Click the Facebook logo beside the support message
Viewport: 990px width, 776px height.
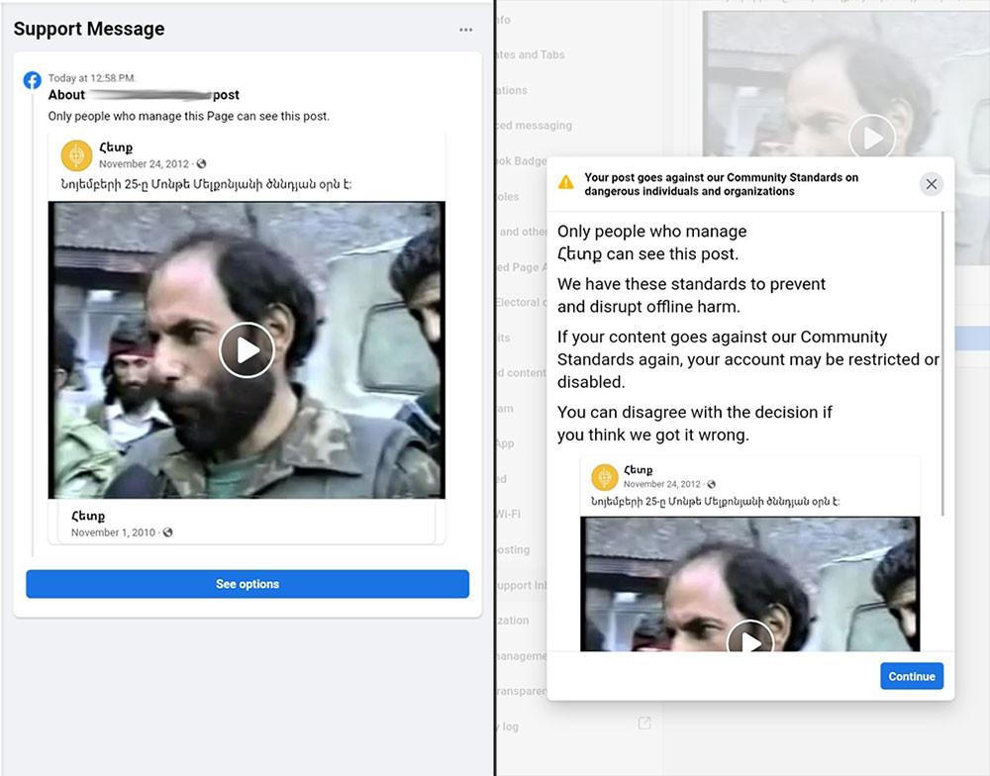click(33, 80)
